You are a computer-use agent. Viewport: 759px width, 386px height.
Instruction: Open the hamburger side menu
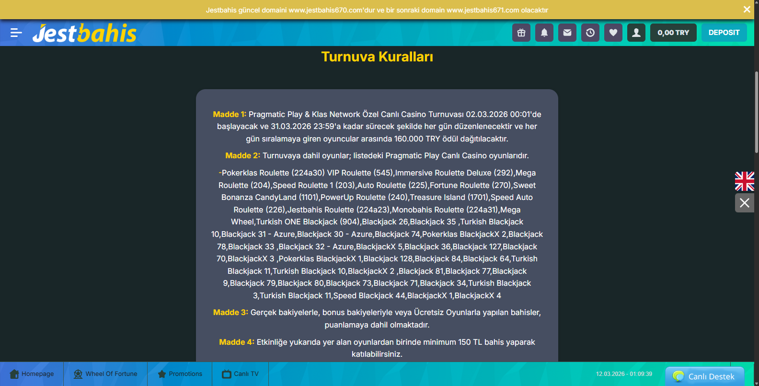click(x=16, y=33)
